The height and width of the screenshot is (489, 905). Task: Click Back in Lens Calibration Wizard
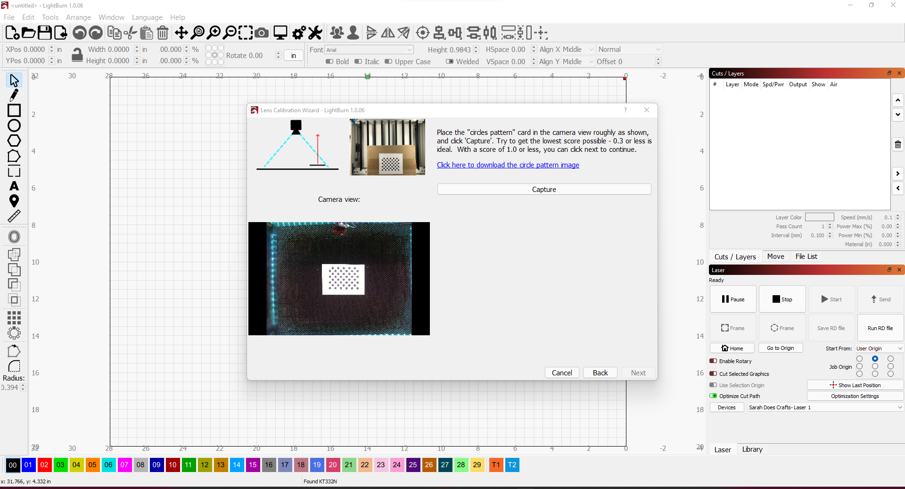point(600,373)
